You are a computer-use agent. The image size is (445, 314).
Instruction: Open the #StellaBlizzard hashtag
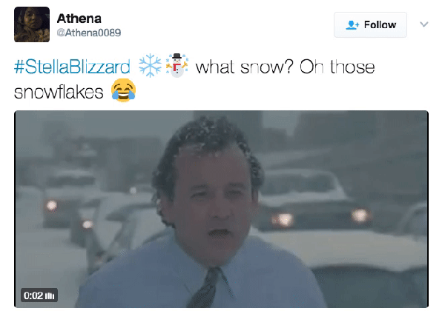[x=72, y=67]
